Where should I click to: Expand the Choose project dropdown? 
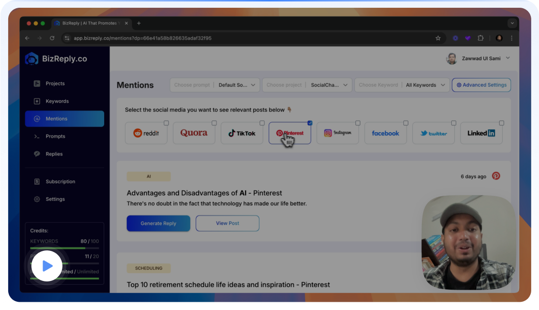click(x=307, y=85)
